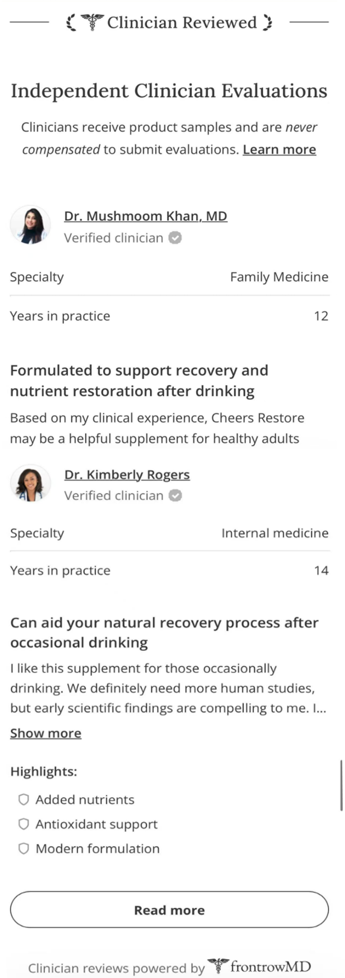Click Dr. Mushmoom Khan's profile photo
The image size is (345, 978).
(31, 225)
